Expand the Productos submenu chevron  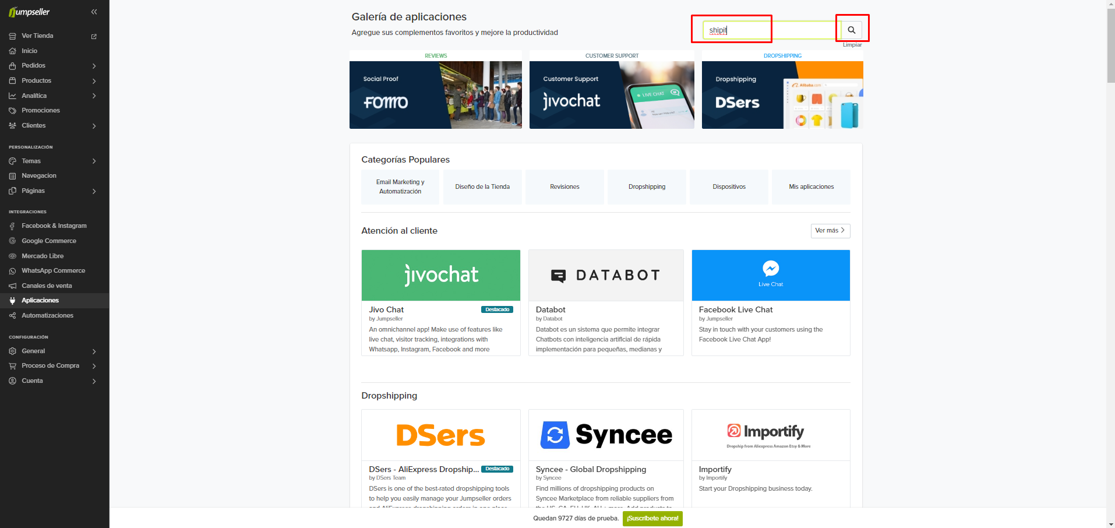click(x=94, y=81)
